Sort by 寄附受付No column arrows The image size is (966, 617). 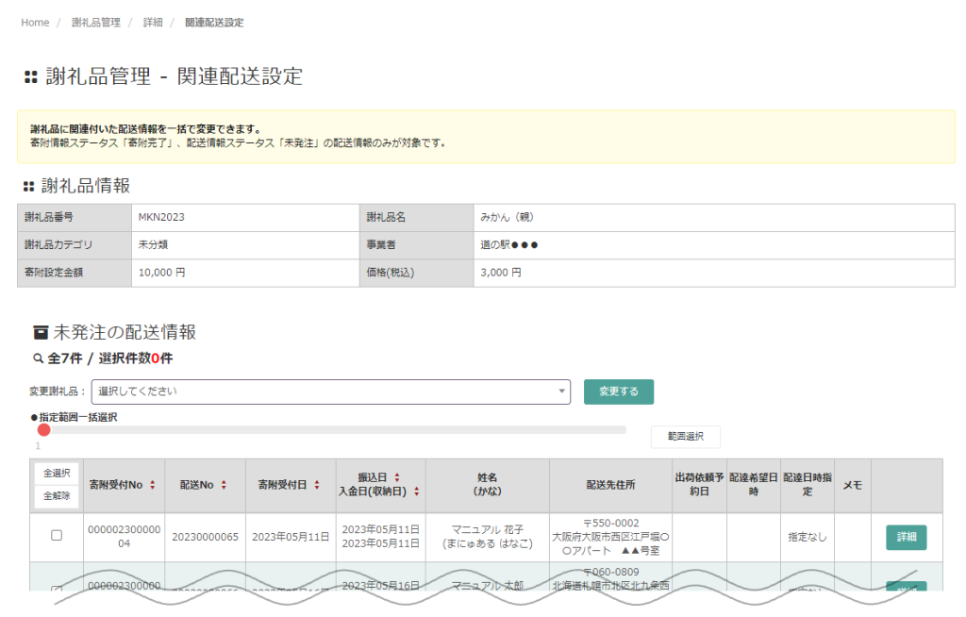point(153,485)
